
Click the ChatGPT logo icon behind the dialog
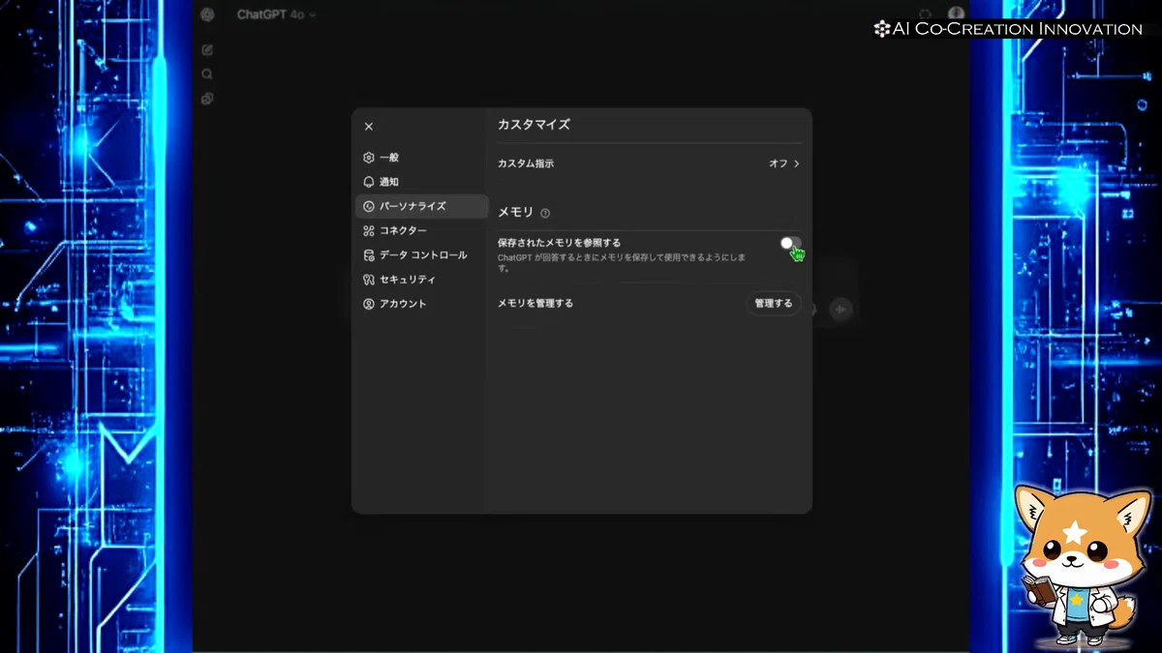tap(207, 15)
